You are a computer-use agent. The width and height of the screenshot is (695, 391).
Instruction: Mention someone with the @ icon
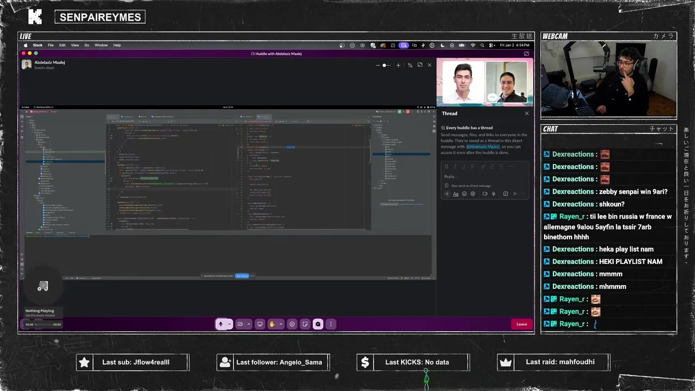(x=472, y=194)
